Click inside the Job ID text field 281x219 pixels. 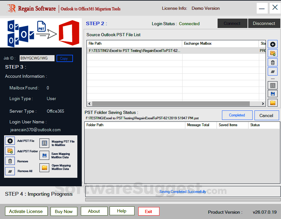(x=37, y=58)
